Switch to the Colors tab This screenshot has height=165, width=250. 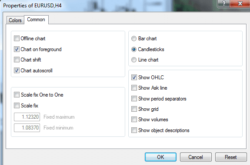[15, 20]
